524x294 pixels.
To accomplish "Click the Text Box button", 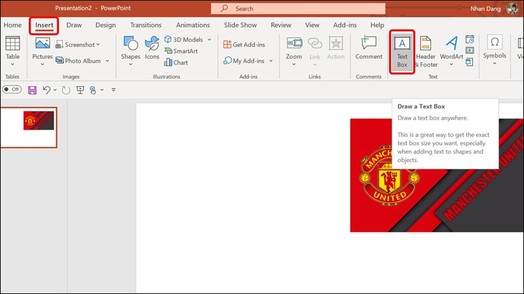I will (402, 52).
